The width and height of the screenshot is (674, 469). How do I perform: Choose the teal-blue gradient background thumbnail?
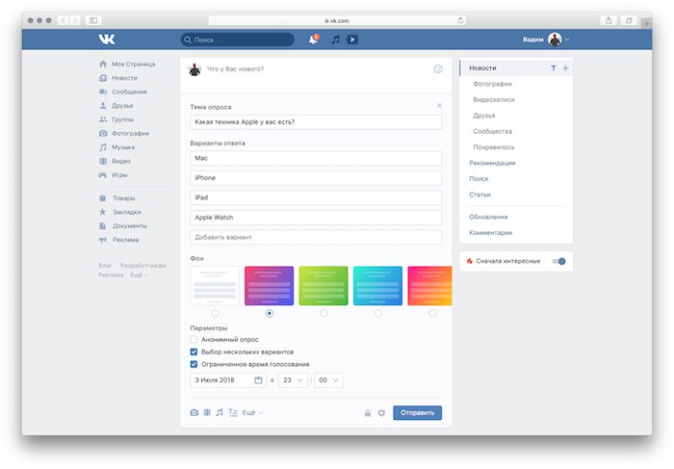(x=377, y=286)
